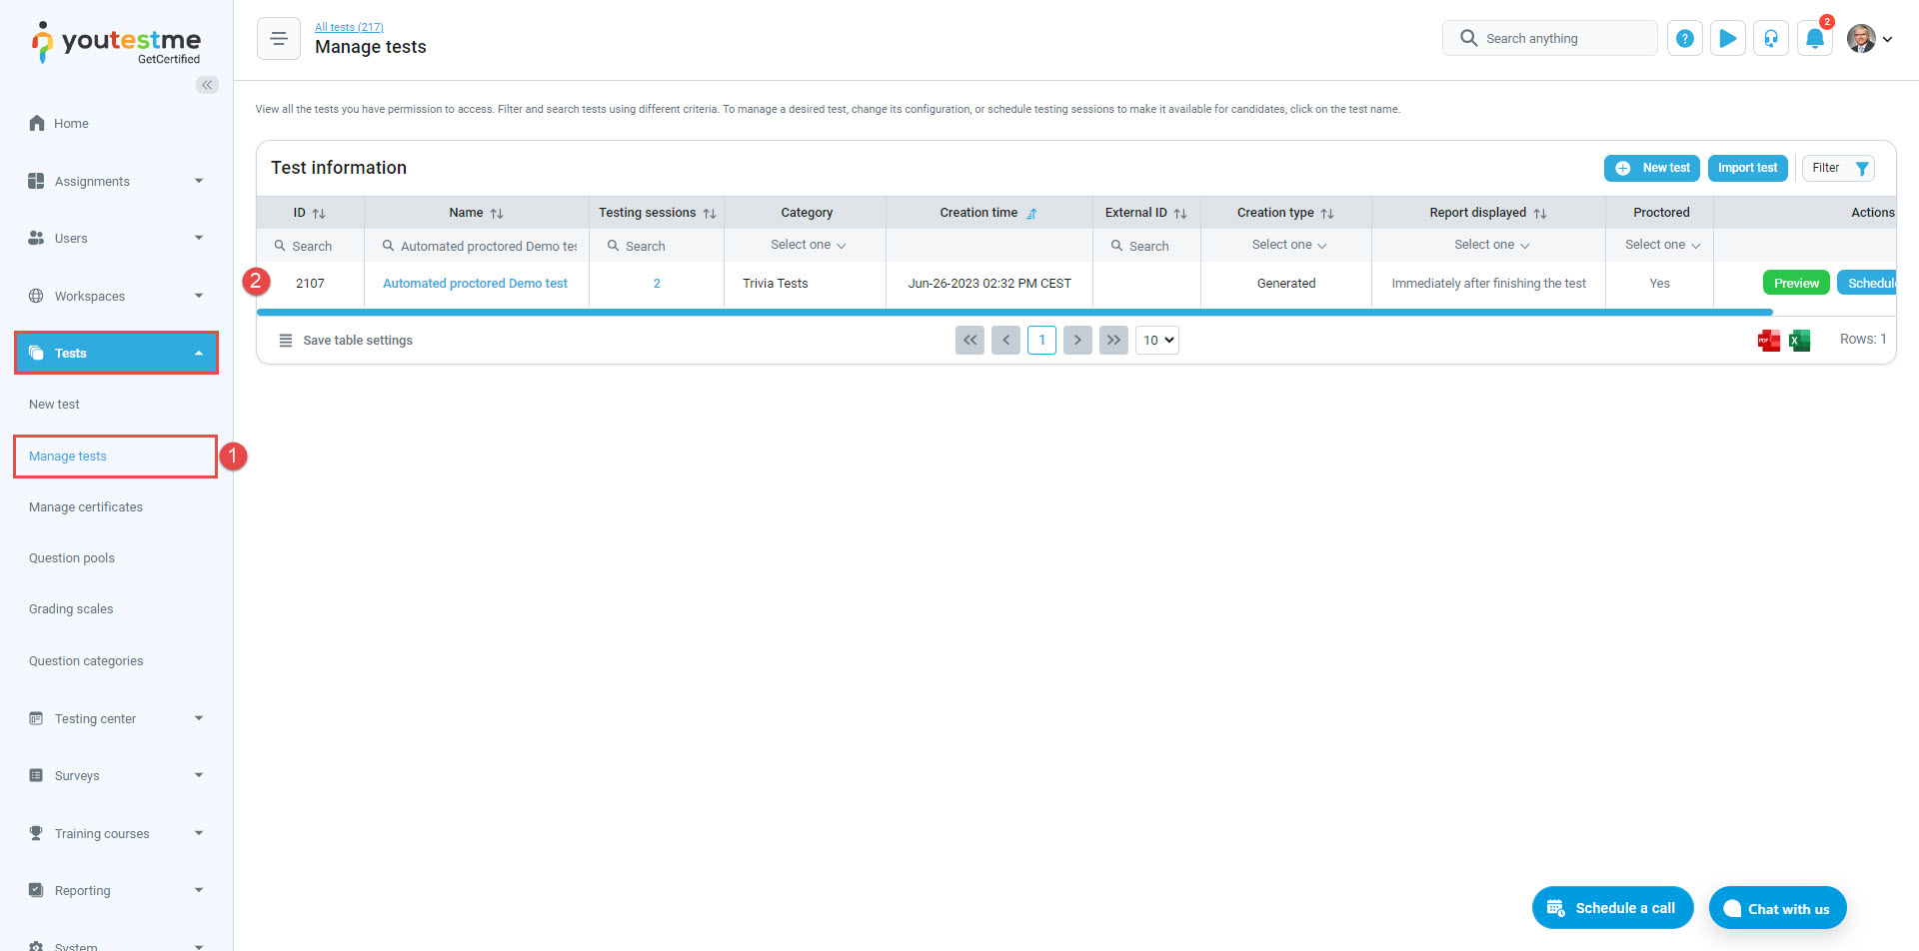Click the New test button
This screenshot has height=951, width=1919.
(x=1651, y=168)
